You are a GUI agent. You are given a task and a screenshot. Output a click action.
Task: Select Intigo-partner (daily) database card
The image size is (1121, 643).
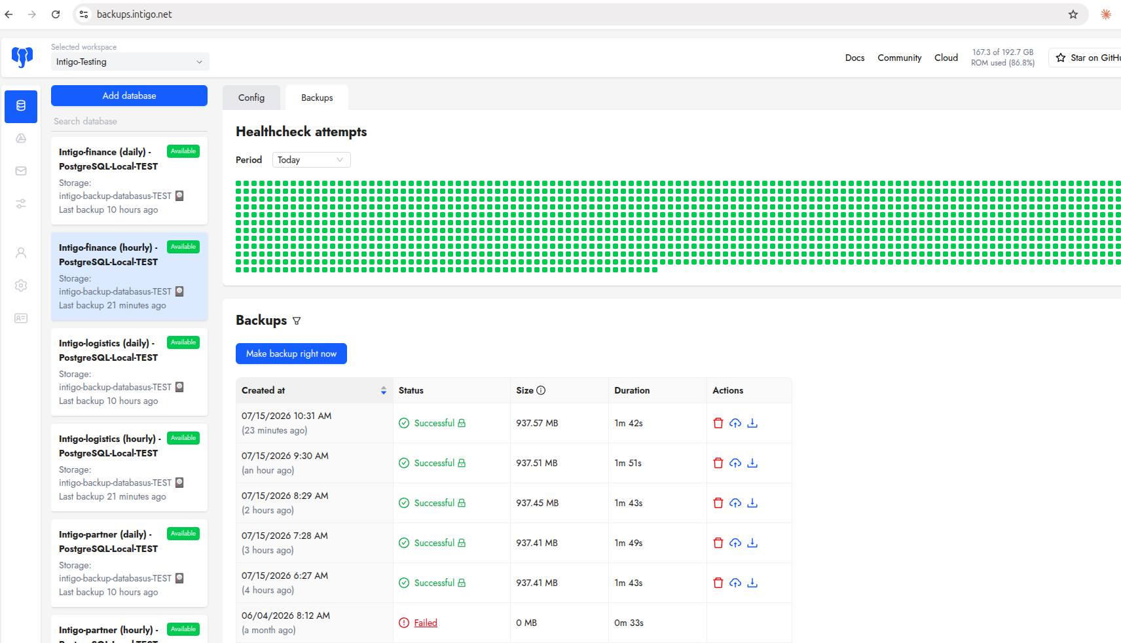tap(129, 563)
